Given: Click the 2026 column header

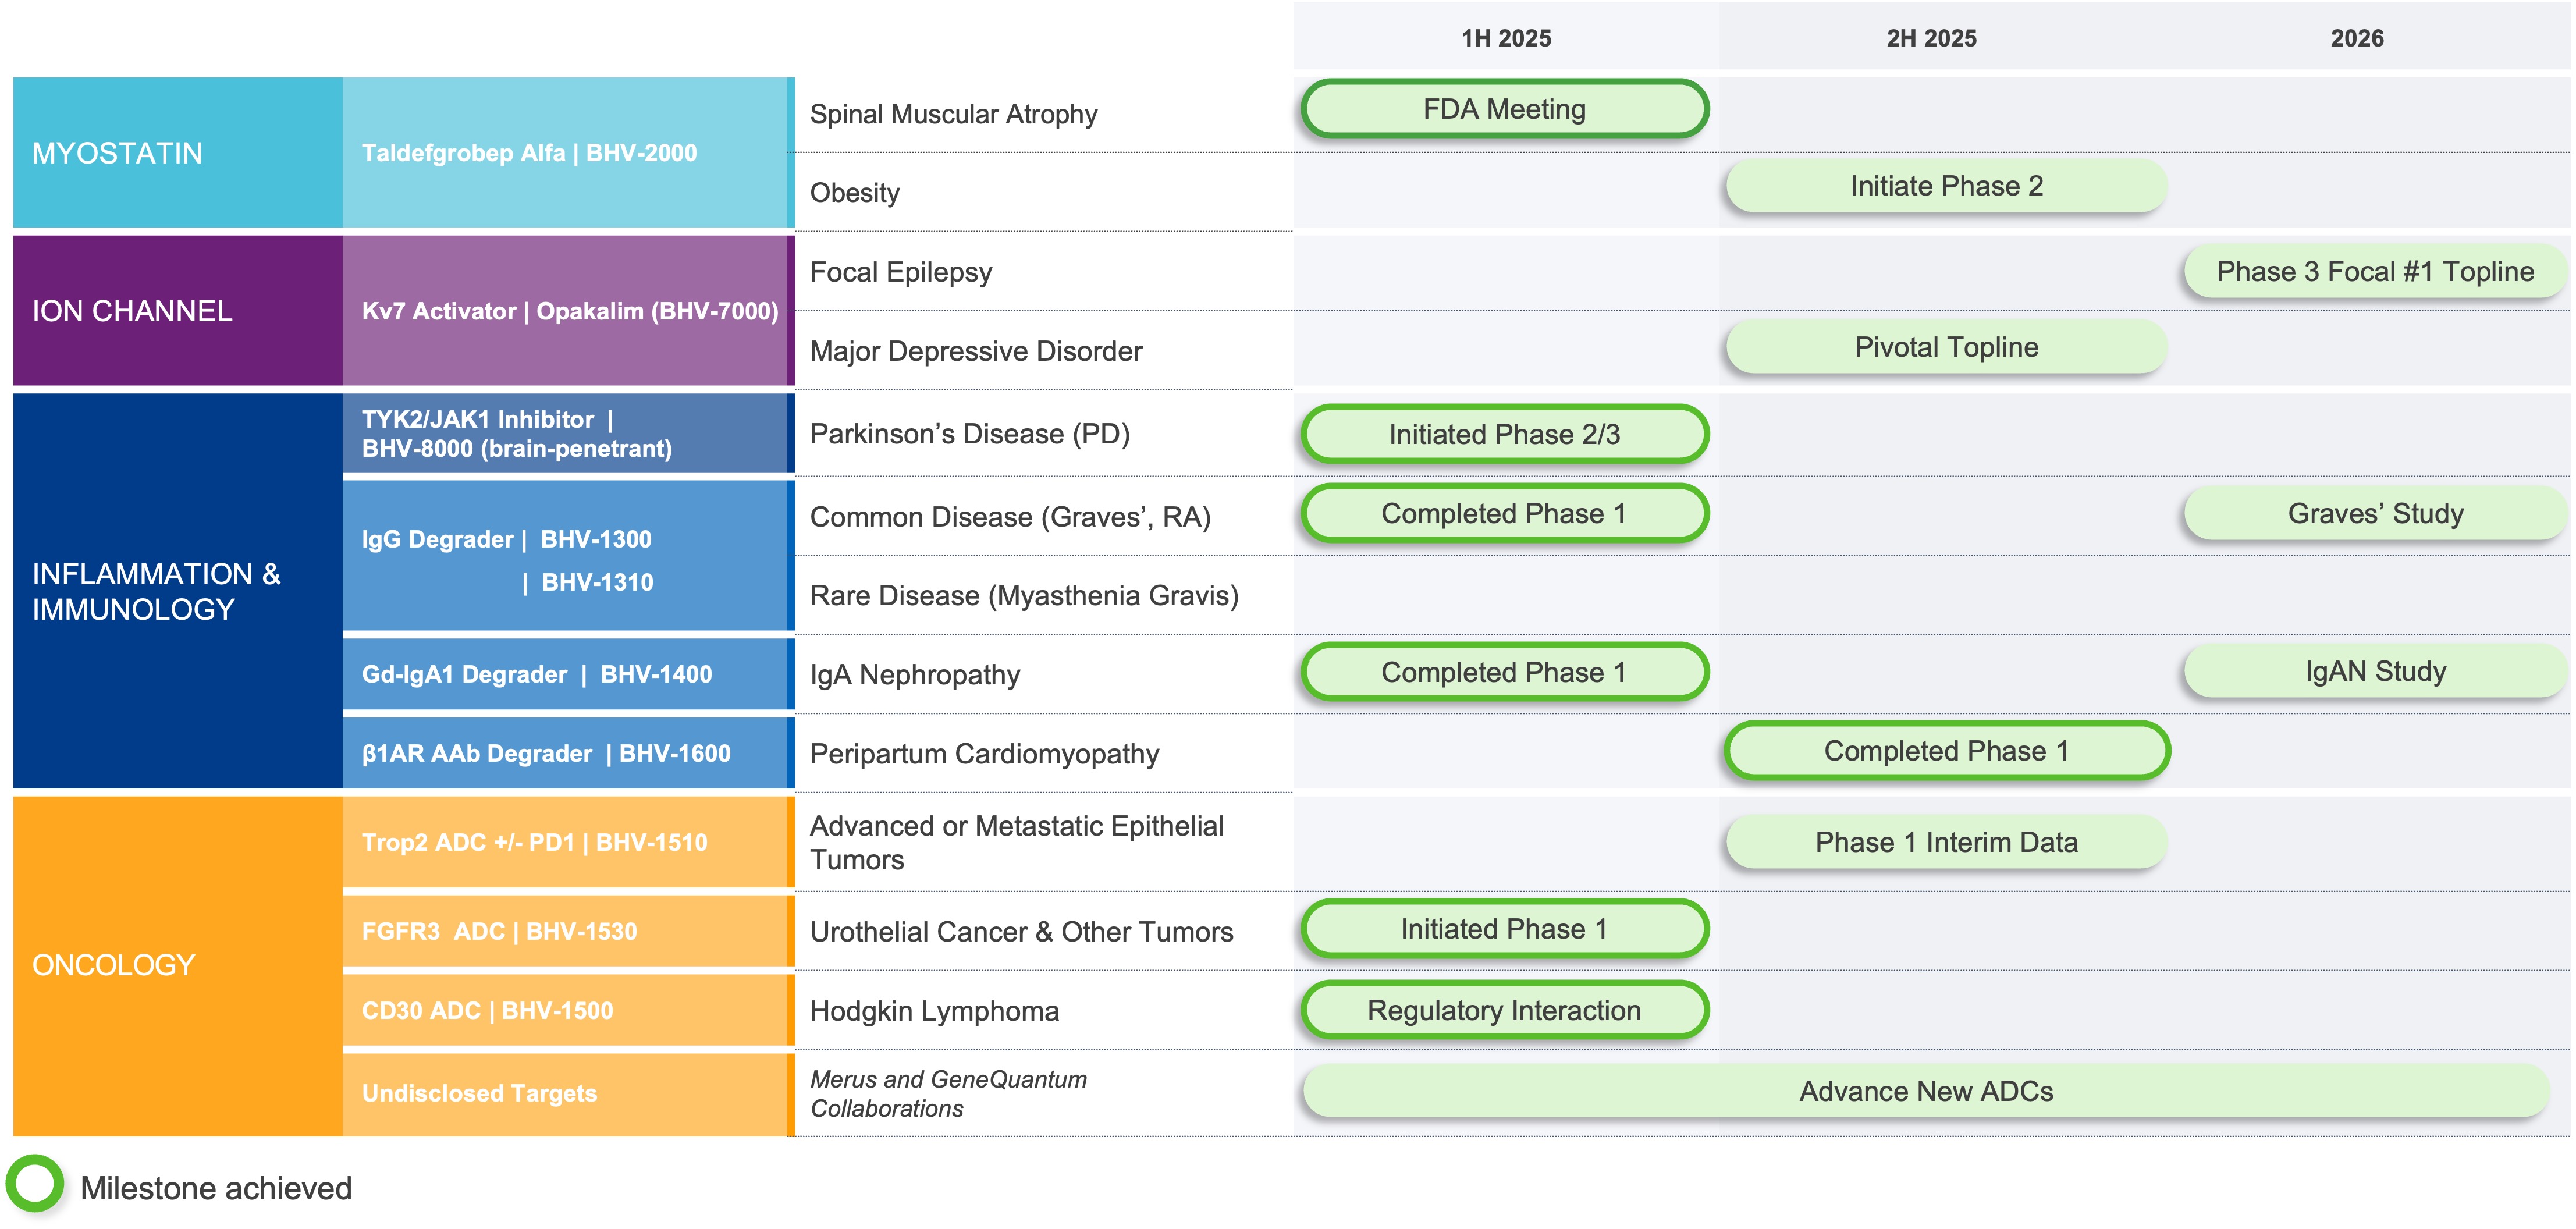Looking at the screenshot, I should click(2356, 38).
